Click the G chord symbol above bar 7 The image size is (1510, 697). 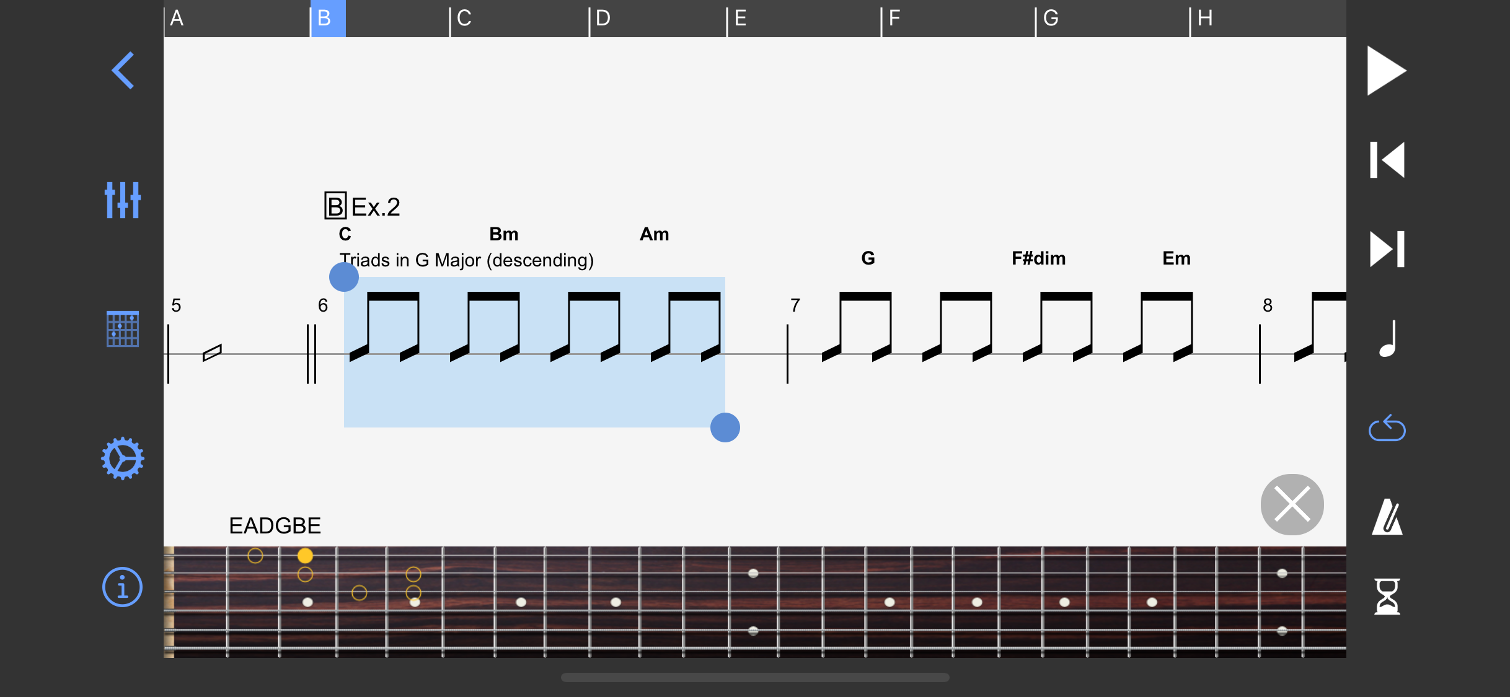coord(868,258)
